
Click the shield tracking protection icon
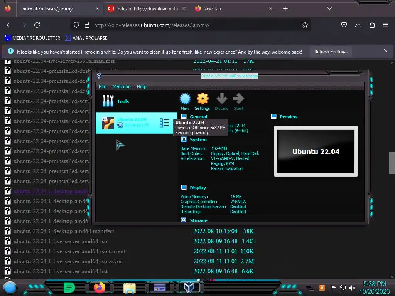point(76,25)
